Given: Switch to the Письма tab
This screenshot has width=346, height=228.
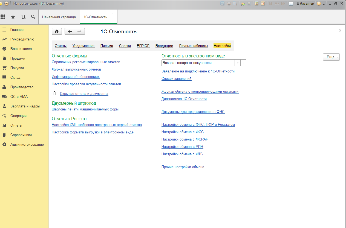Looking at the screenshot, I should point(107,46).
